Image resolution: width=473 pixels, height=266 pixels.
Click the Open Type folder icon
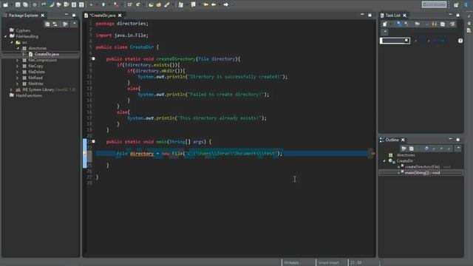click(x=151, y=4)
